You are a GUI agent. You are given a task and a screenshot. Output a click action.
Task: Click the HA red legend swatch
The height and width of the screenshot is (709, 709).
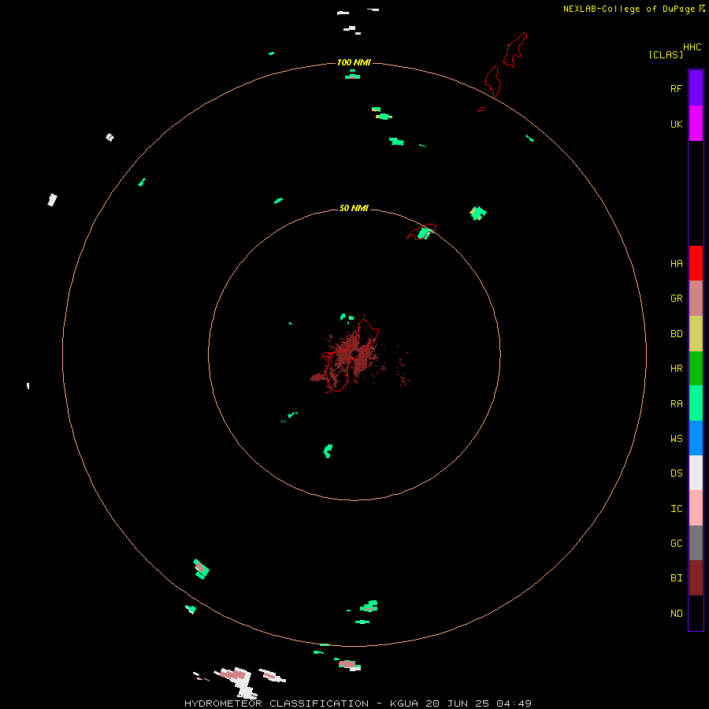[x=696, y=263]
